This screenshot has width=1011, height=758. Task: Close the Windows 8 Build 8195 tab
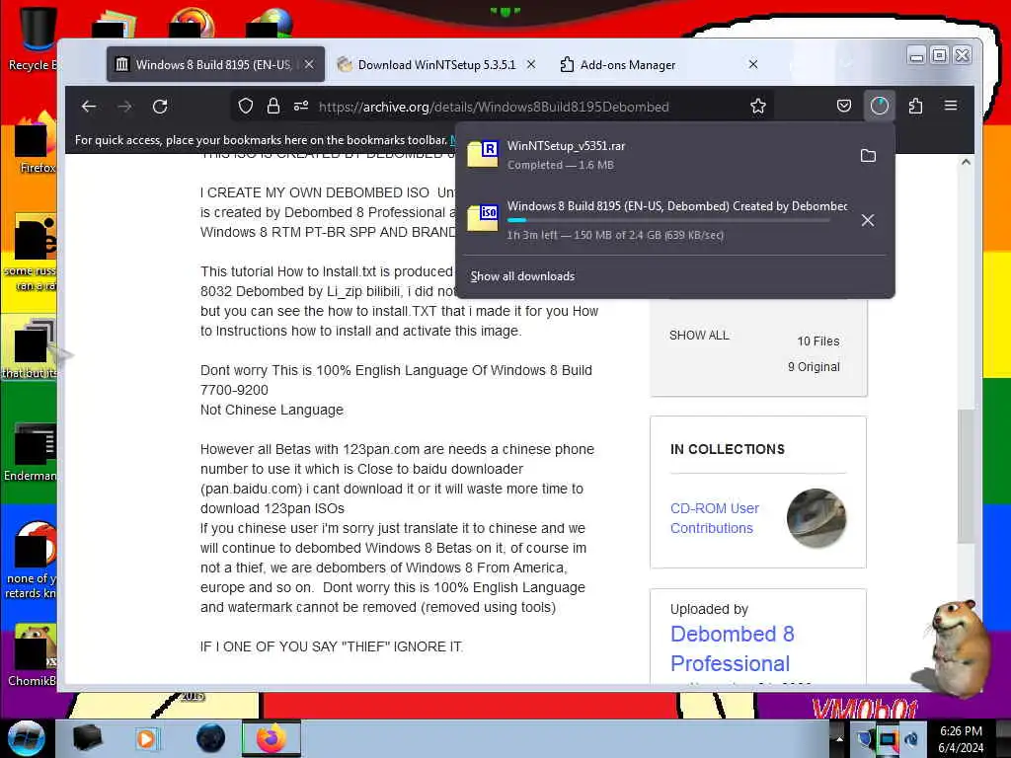309,64
